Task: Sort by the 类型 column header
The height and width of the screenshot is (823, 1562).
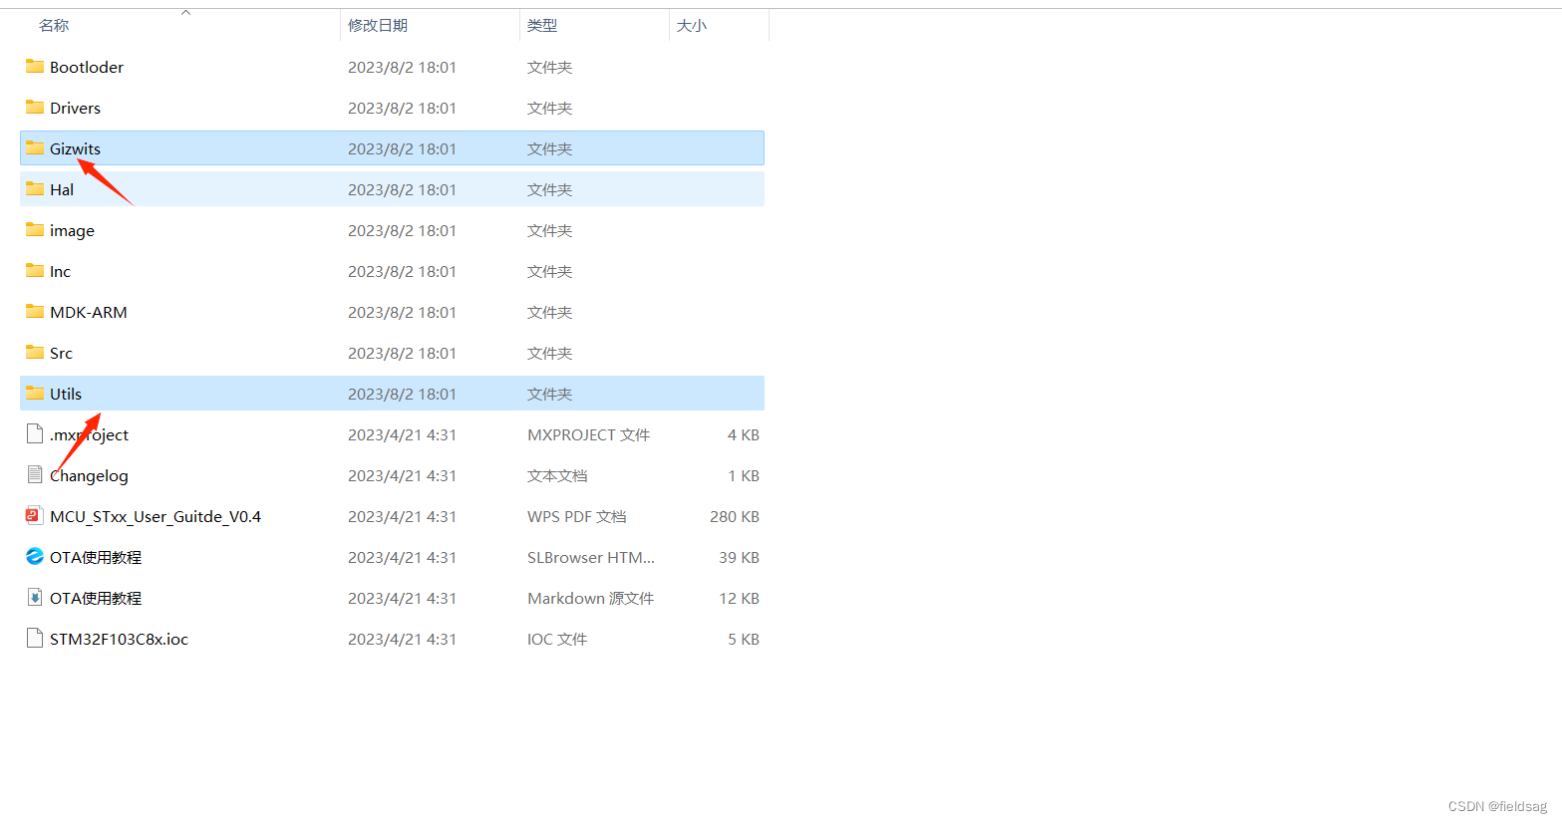Action: pos(542,26)
